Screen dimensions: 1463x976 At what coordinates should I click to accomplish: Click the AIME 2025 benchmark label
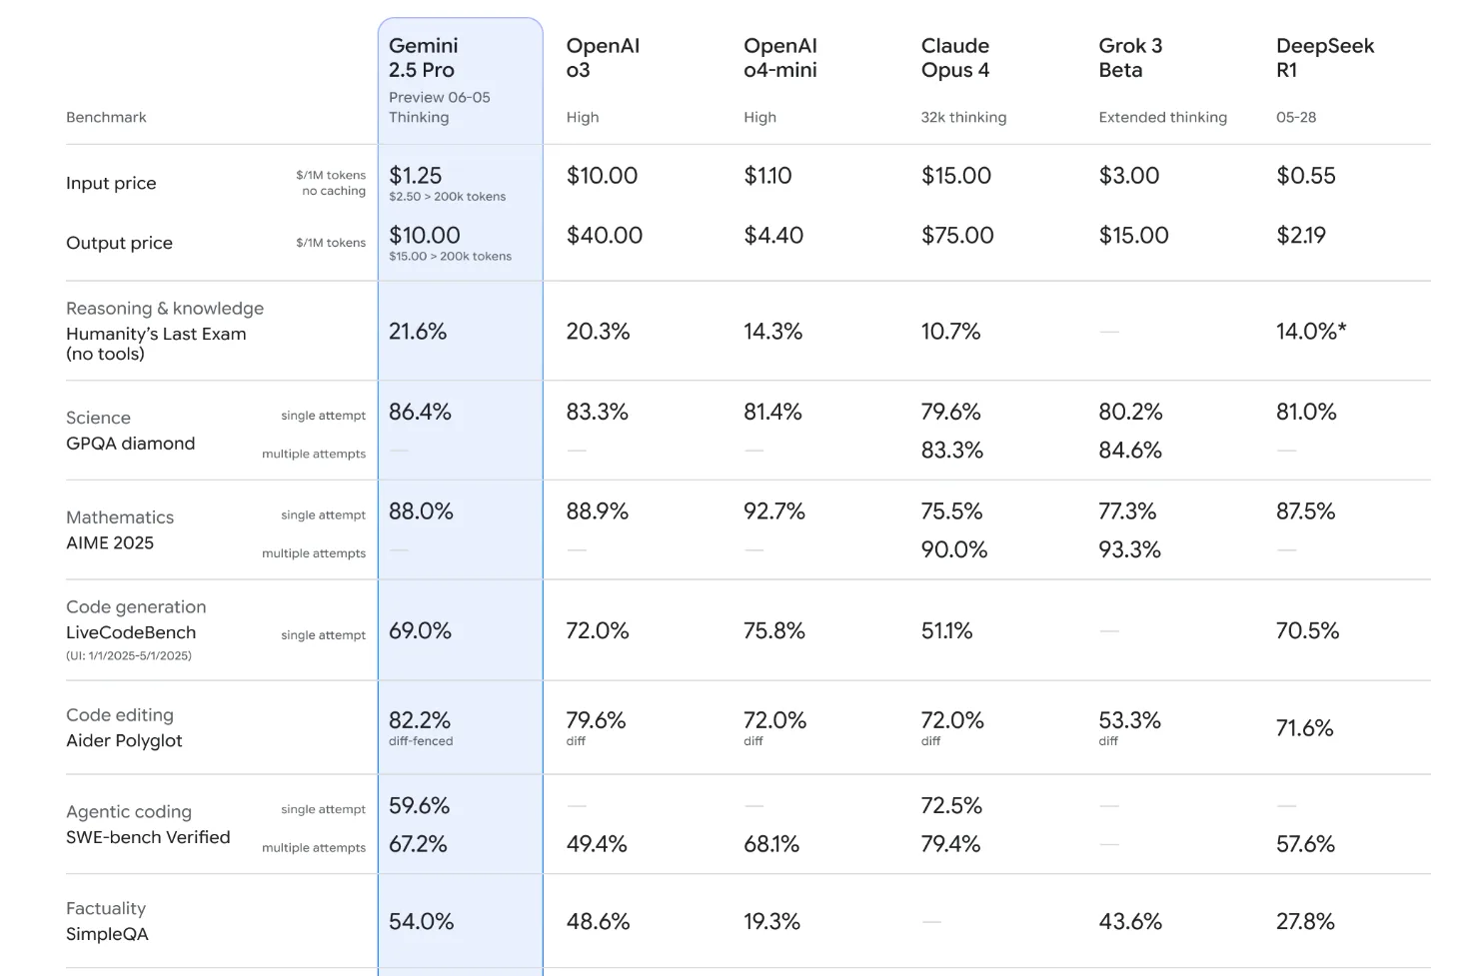[110, 542]
